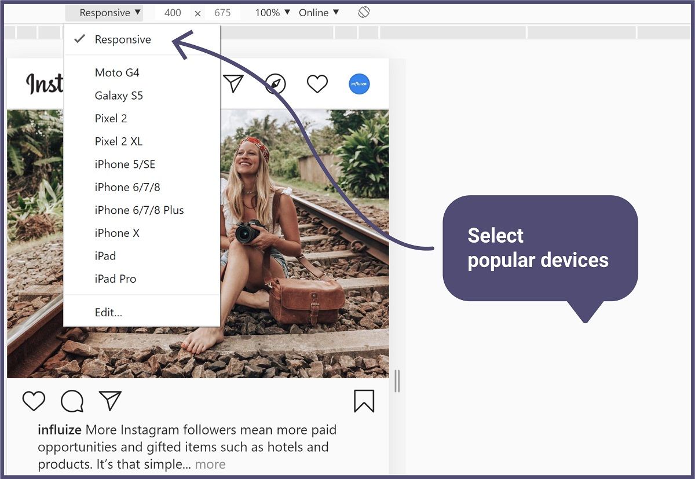The image size is (695, 479).
Task: Choose iPad from device list
Action: tap(142, 255)
